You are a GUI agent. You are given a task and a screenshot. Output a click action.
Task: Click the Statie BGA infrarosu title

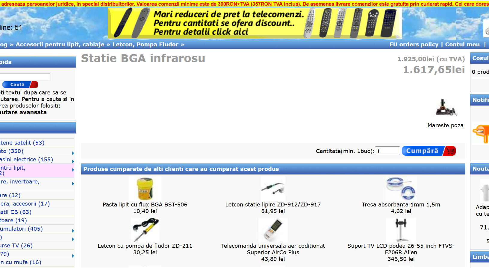(143, 58)
